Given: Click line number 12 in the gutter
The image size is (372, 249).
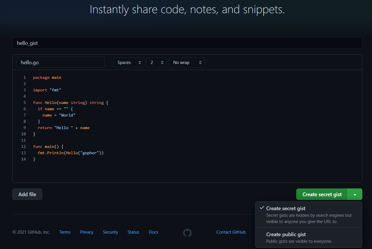Looking at the screenshot, I should coord(23,146).
